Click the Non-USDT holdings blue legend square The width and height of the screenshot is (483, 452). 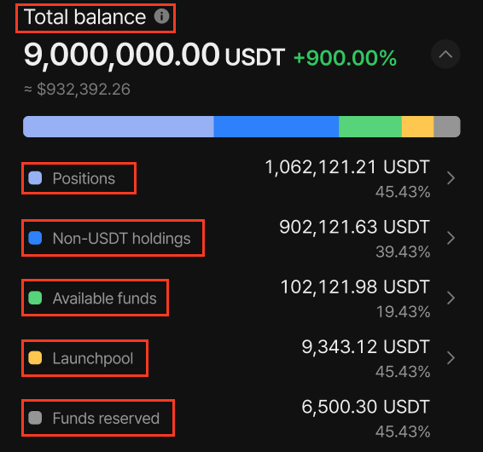35,238
